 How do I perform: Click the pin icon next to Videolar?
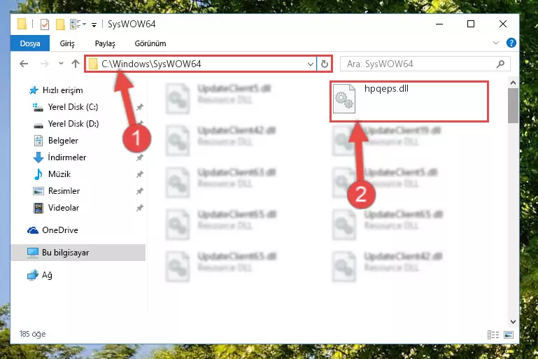(x=140, y=208)
